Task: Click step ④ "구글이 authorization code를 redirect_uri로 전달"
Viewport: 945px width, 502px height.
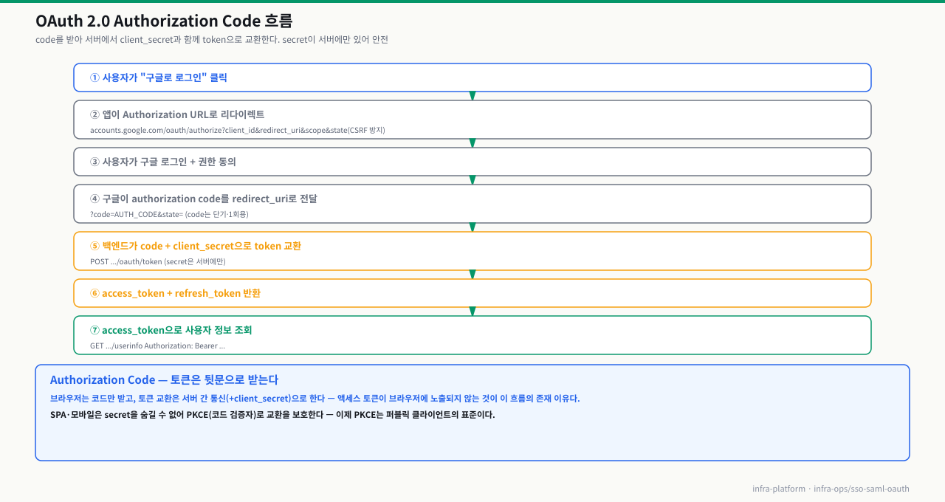Action: tap(472, 204)
